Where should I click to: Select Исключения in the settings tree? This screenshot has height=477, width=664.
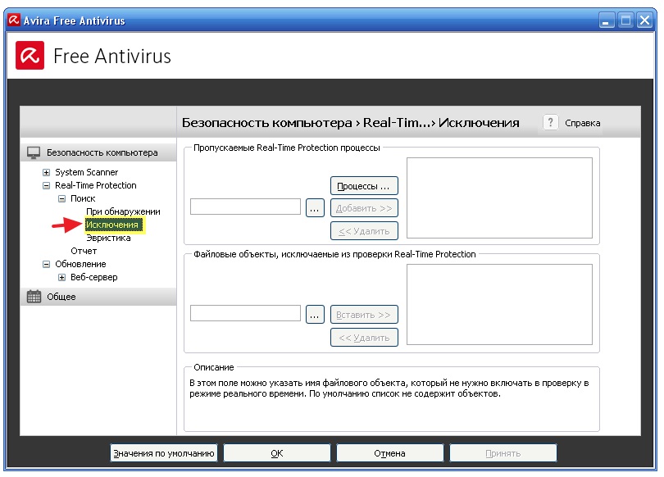(112, 225)
